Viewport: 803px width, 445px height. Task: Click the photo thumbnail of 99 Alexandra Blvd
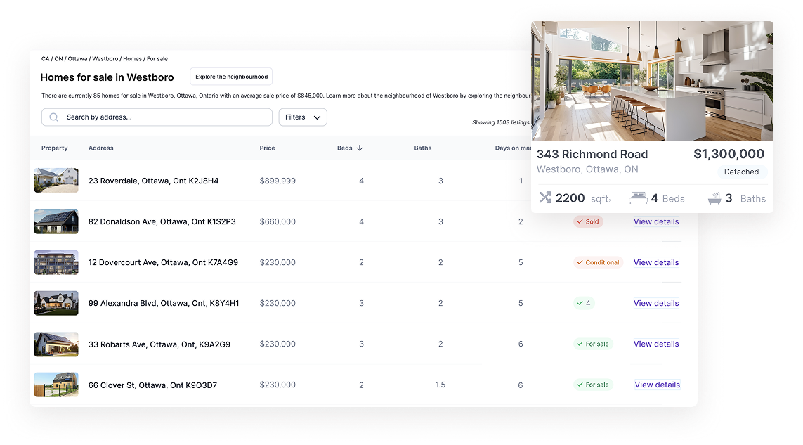tap(56, 303)
